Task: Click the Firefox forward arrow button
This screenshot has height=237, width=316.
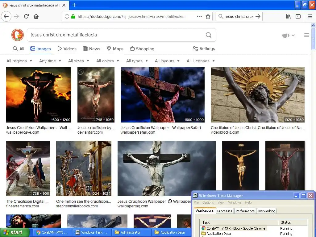Action: pos(17,16)
